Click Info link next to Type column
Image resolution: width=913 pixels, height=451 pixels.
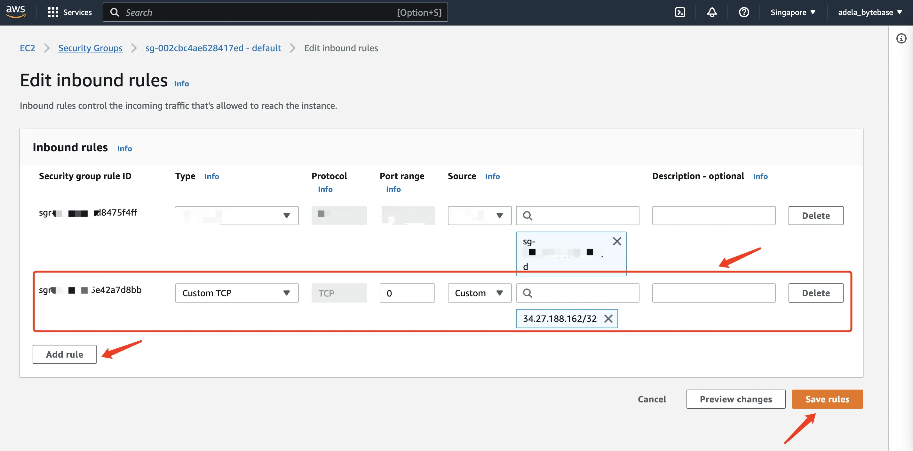coord(211,177)
